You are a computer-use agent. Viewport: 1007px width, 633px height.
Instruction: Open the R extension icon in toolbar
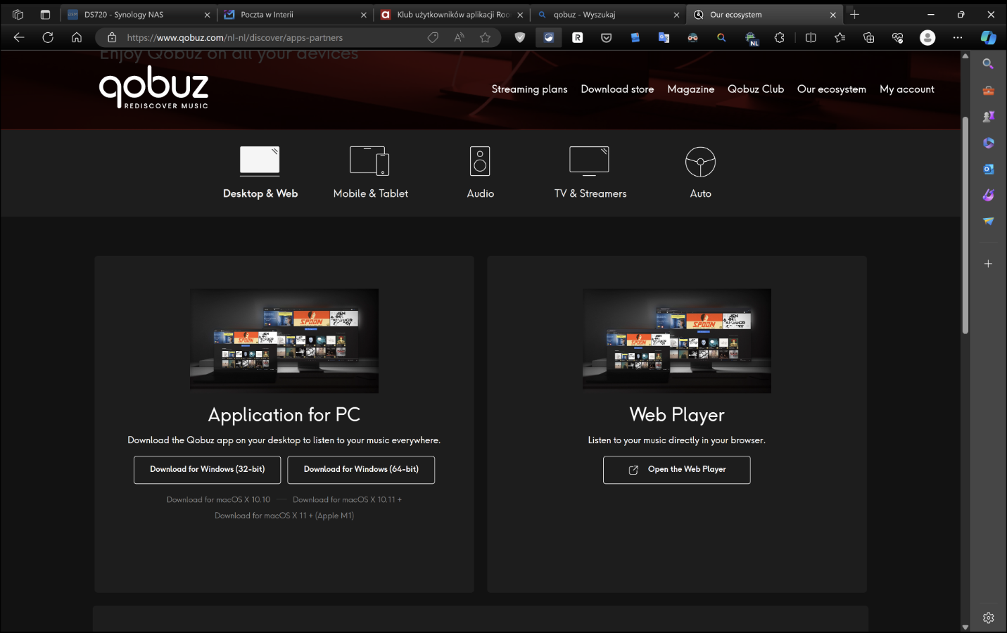click(x=577, y=38)
